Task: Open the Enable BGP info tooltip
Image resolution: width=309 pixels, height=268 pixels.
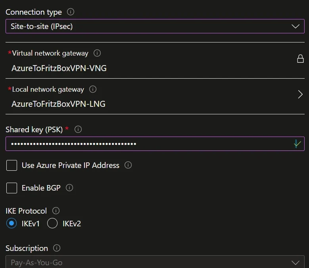Action: point(69,187)
